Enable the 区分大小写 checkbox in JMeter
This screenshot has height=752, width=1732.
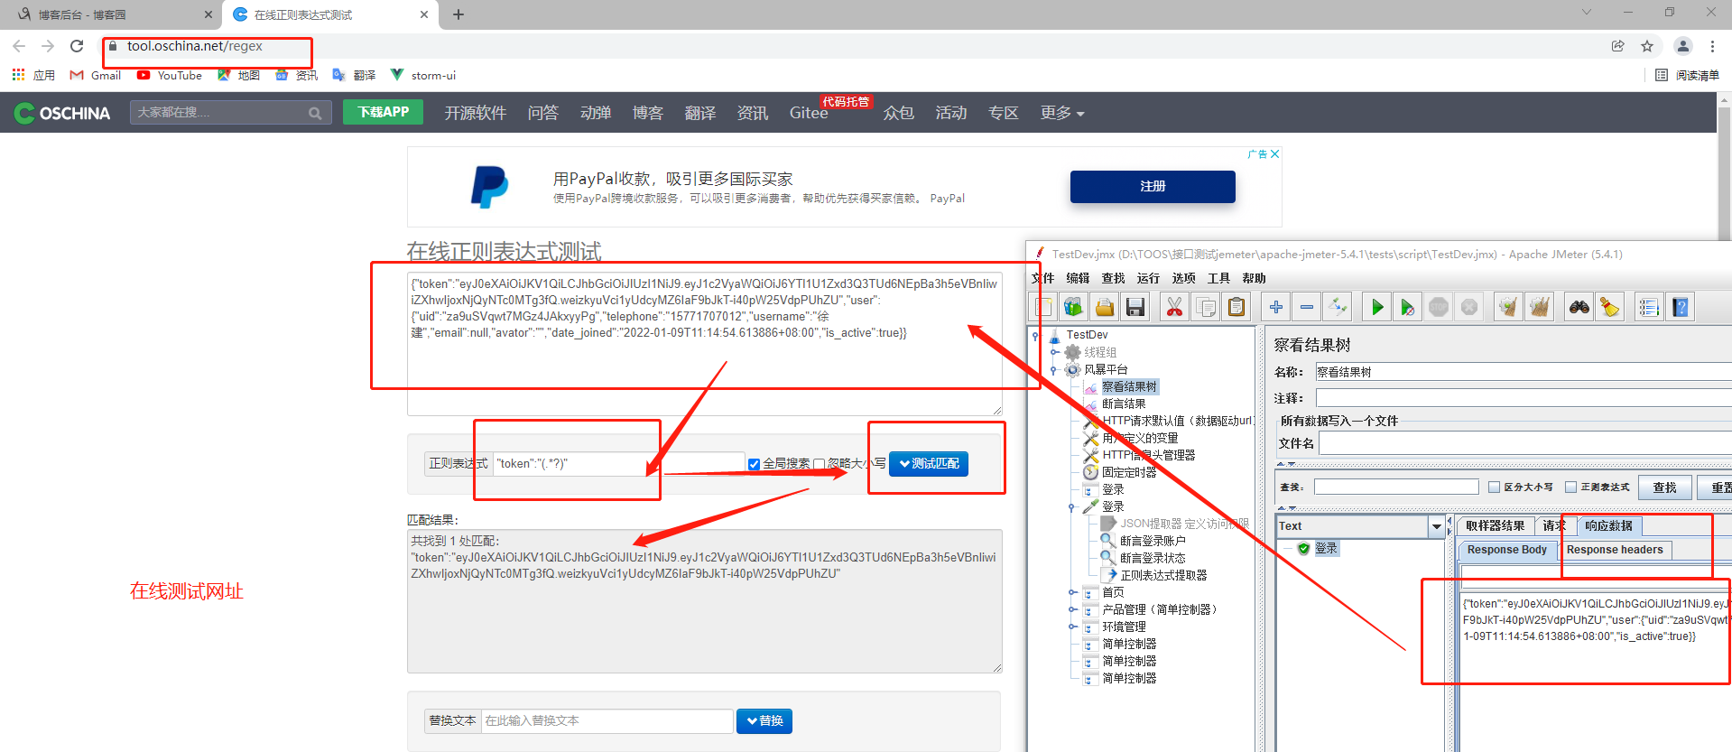pos(1494,487)
